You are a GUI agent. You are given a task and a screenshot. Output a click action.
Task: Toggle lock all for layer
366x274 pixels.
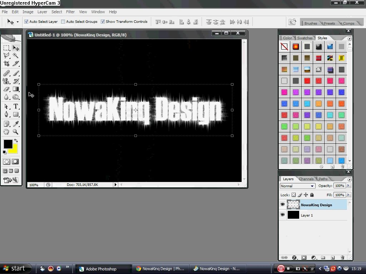click(x=312, y=195)
